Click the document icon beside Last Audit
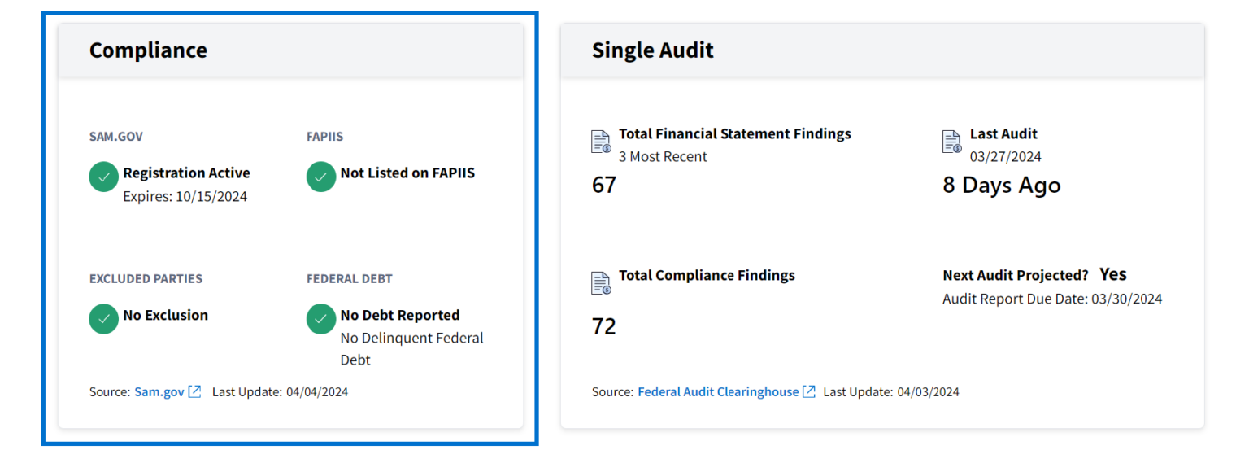Viewport: 1249px width, 463px height. [x=951, y=142]
